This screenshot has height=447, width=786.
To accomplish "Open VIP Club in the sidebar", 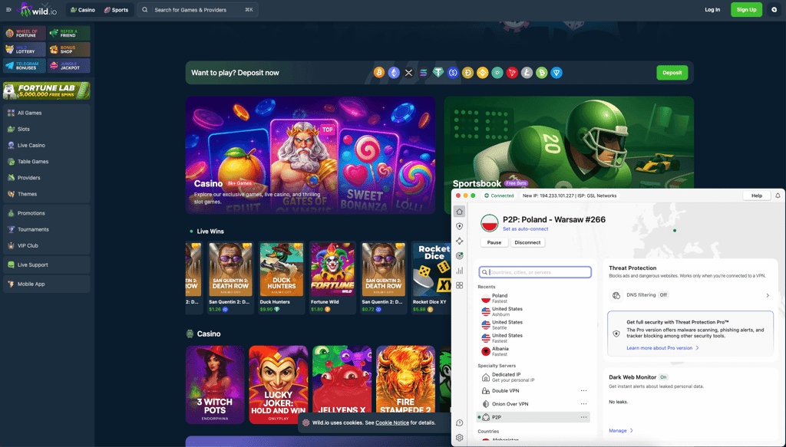I will point(47,246).
